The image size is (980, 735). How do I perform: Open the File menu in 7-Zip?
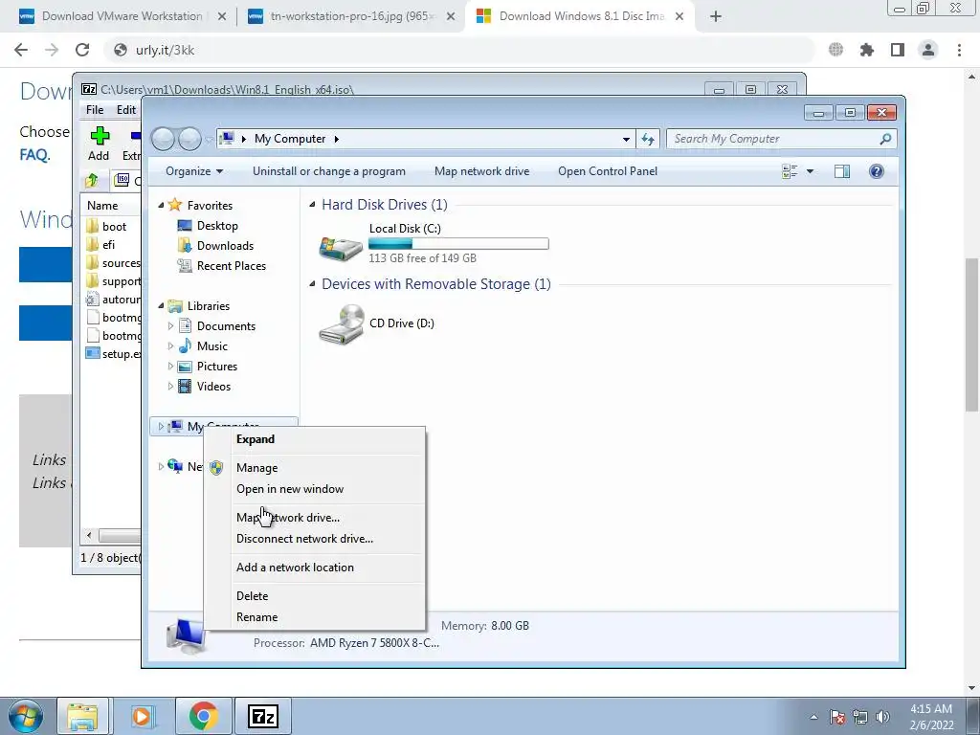(x=95, y=110)
